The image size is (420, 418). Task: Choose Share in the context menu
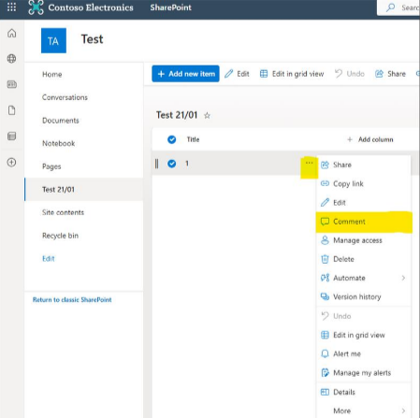[364, 165]
